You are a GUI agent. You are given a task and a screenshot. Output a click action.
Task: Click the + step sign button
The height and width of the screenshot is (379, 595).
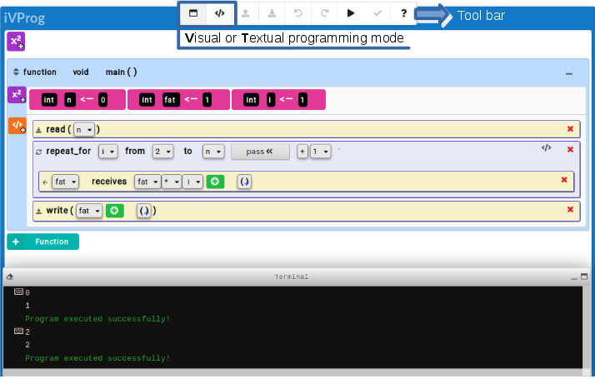pyautogui.click(x=302, y=152)
